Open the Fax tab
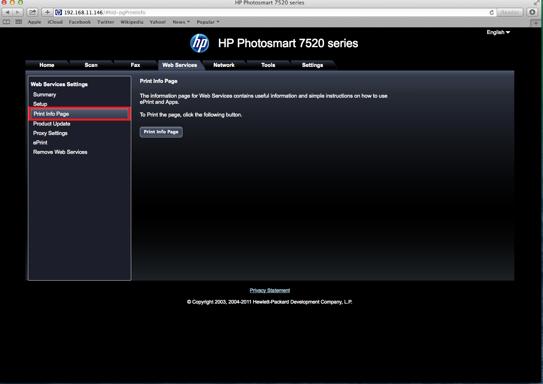The width and height of the screenshot is (543, 384). (x=135, y=65)
